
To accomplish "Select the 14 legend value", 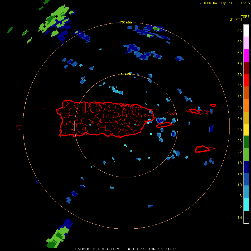I will point(240,174).
